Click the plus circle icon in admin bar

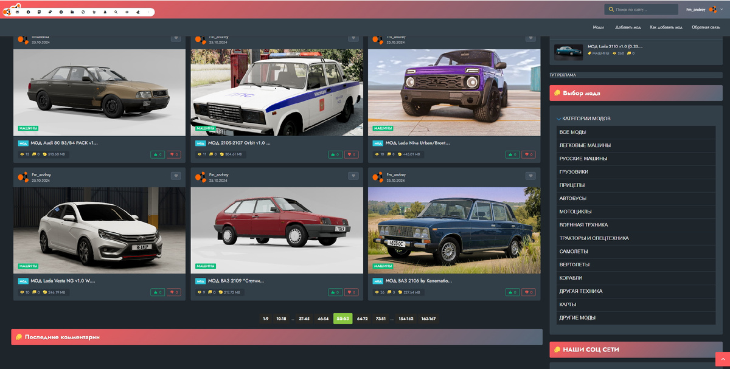pyautogui.click(x=61, y=12)
